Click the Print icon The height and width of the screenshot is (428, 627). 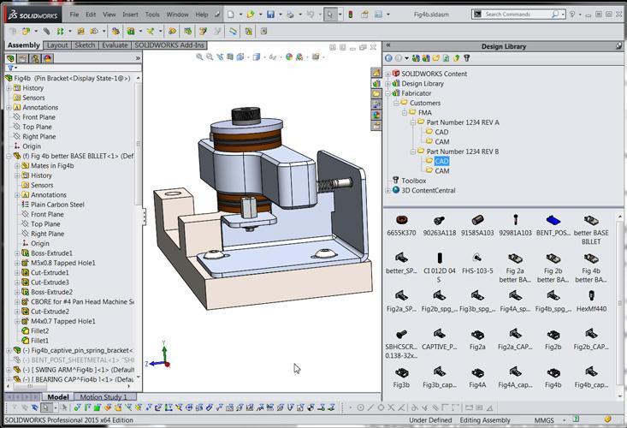pyautogui.click(x=290, y=15)
